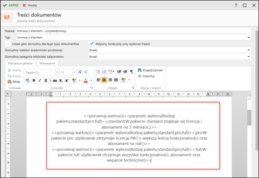The height and width of the screenshot is (178, 259).
Task: Open the highlight color dropdown arrow
Action: [80, 81]
